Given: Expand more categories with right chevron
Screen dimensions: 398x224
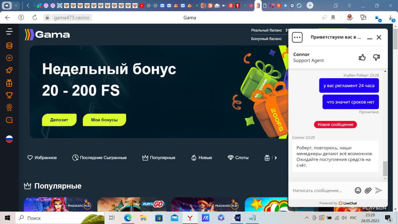Looking at the screenshot, I should (x=276, y=158).
